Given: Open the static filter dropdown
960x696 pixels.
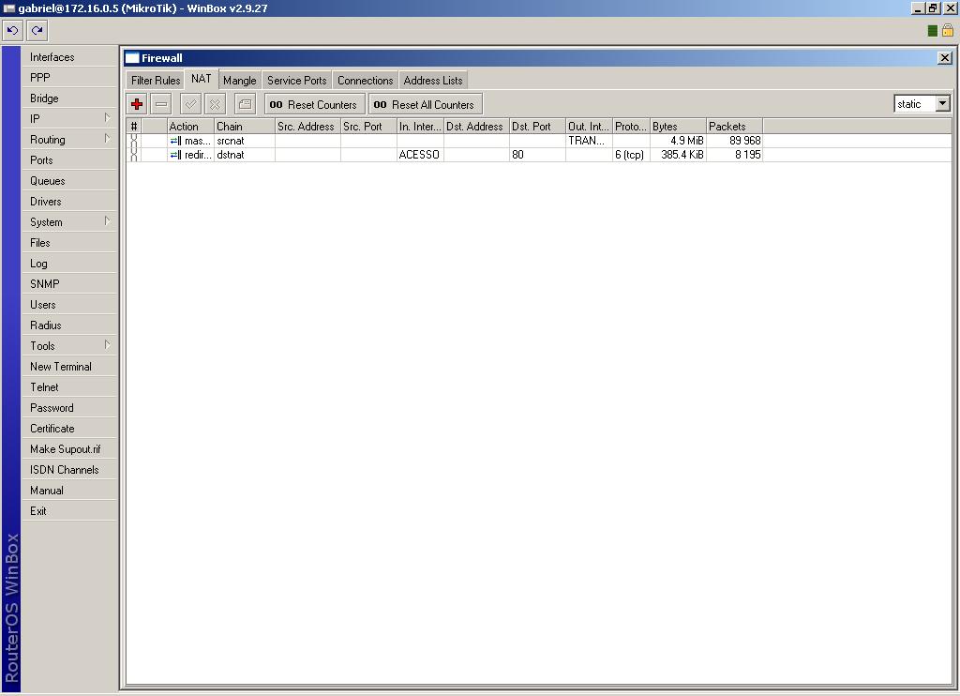Looking at the screenshot, I should pyautogui.click(x=943, y=103).
